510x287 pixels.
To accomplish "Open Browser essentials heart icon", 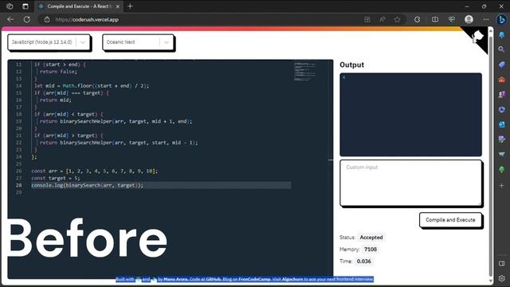I will tap(452, 19).
